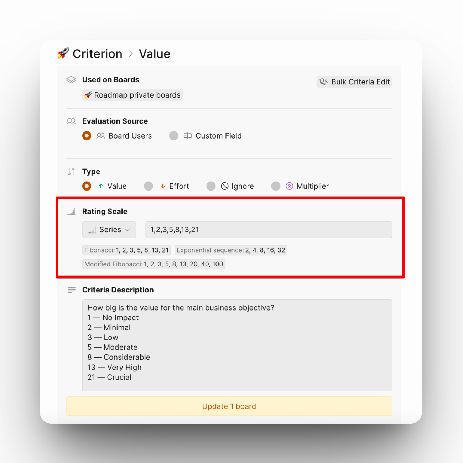Image resolution: width=463 pixels, height=463 pixels.
Task: Click the Rating Scale bars icon
Action: click(x=71, y=212)
